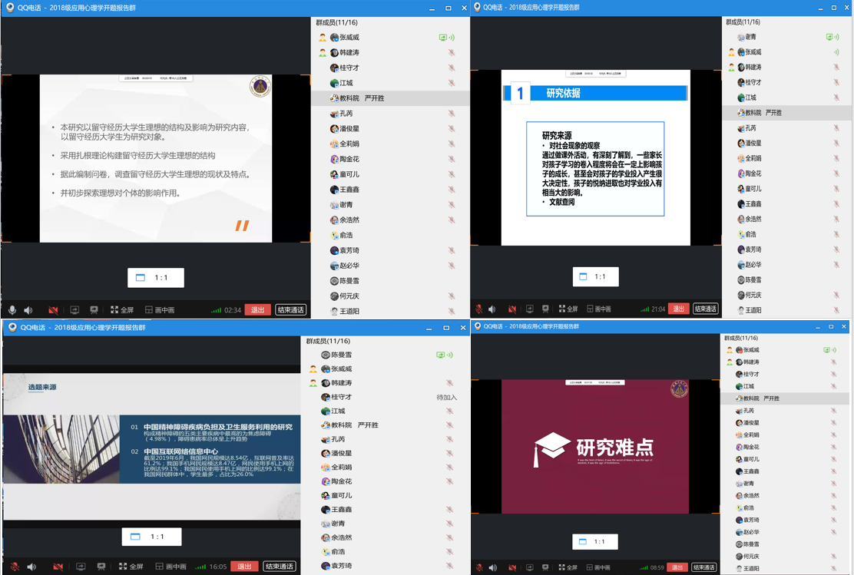Toggle speaker icon in the 21:04 call
The height and width of the screenshot is (575, 854).
tap(495, 309)
